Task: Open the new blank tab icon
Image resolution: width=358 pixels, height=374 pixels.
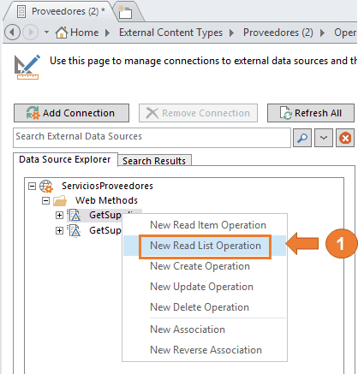Action: pos(126,13)
